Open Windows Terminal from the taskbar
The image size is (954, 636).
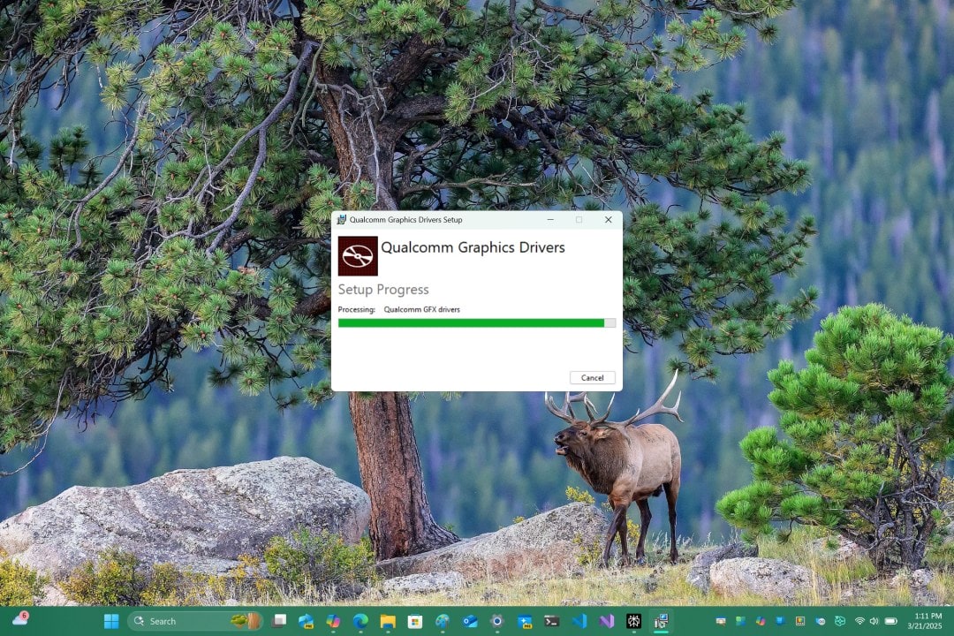(x=552, y=621)
